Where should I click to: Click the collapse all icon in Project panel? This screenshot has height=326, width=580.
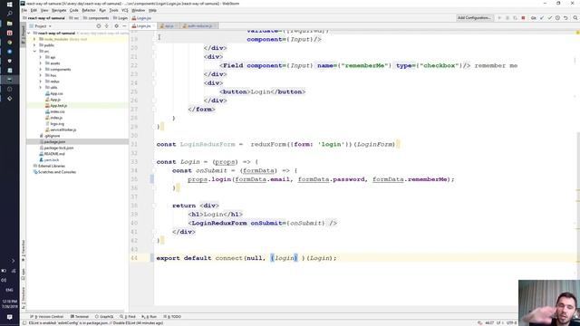(107, 26)
